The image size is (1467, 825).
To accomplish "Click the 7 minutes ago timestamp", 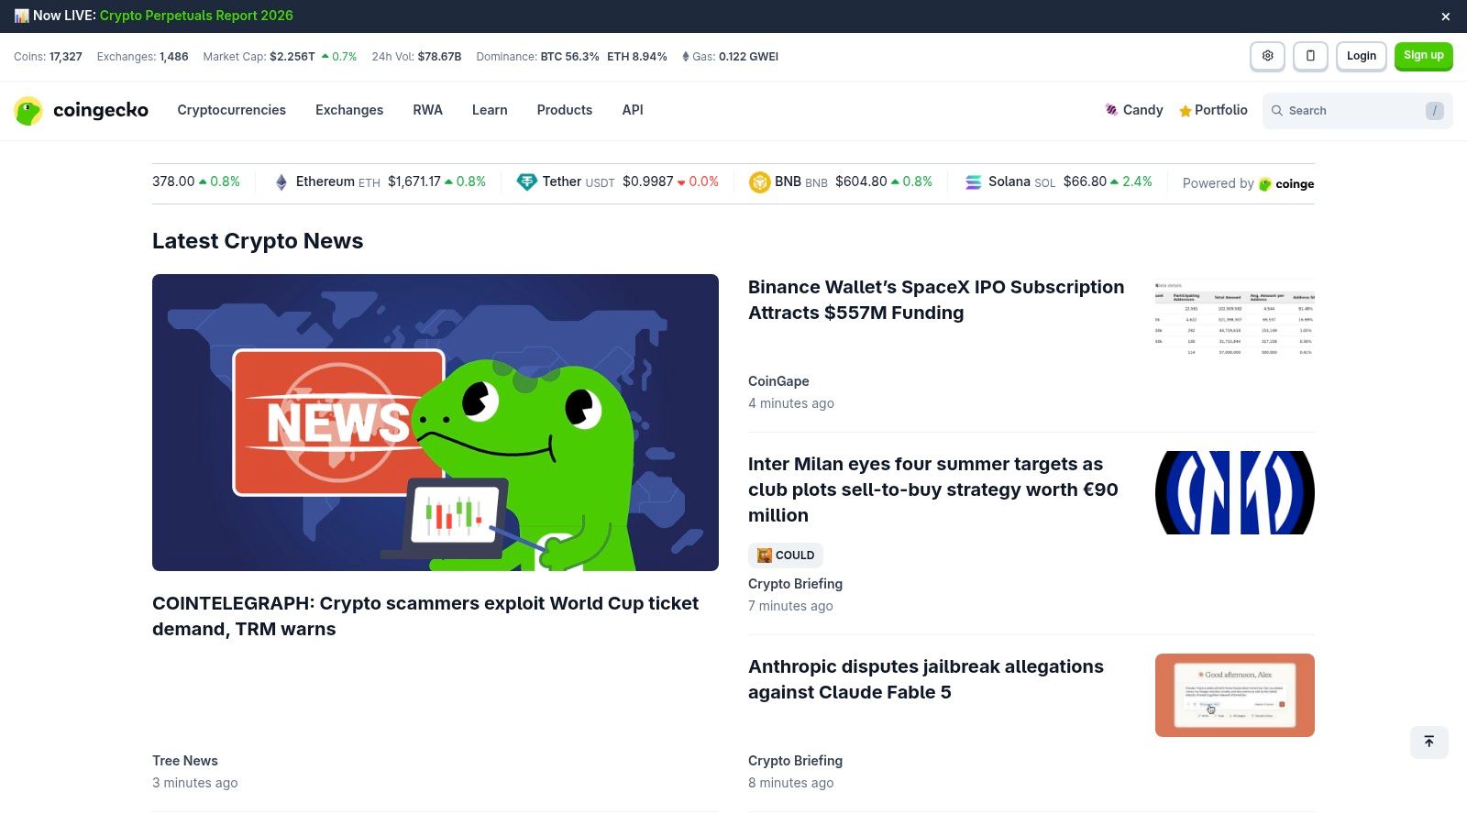I will [x=790, y=606].
